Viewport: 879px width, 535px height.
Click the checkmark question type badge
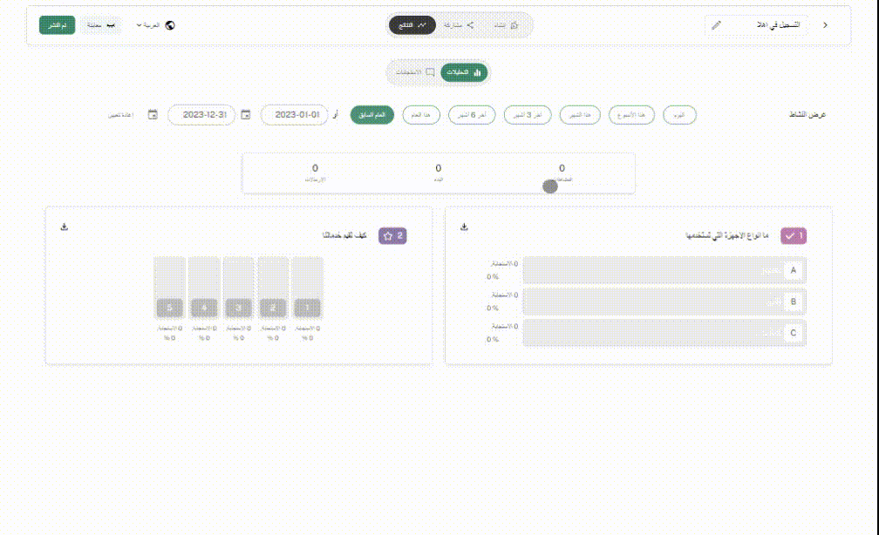click(x=794, y=235)
